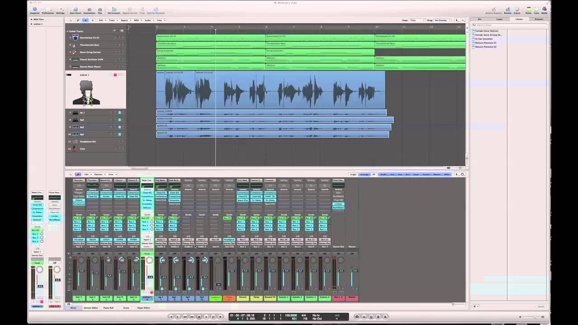This screenshot has height=325, width=578.
Task: Click the go-to-beginning transport button
Action: click(171, 316)
